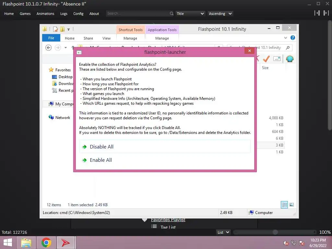This screenshot has width=332, height=249.
Task: Switch Explorer to large icons view
Action: pyautogui.click(x=291, y=205)
